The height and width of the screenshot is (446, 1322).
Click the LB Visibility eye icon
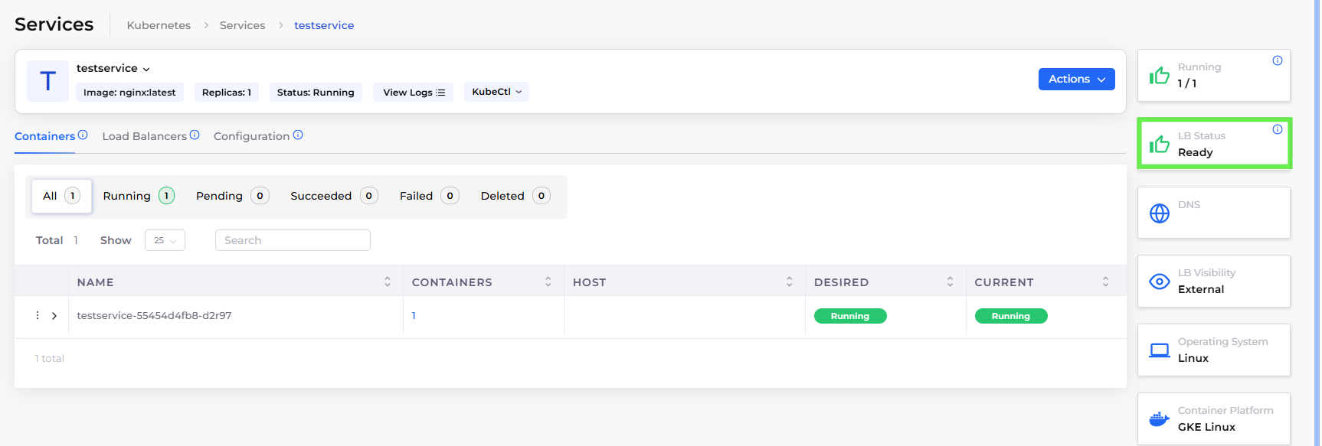point(1160,282)
